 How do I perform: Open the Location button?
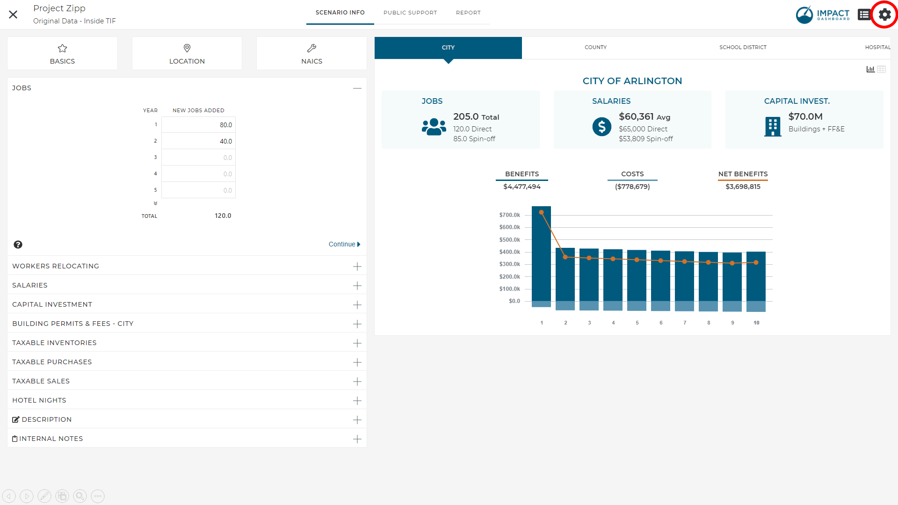[x=187, y=54]
